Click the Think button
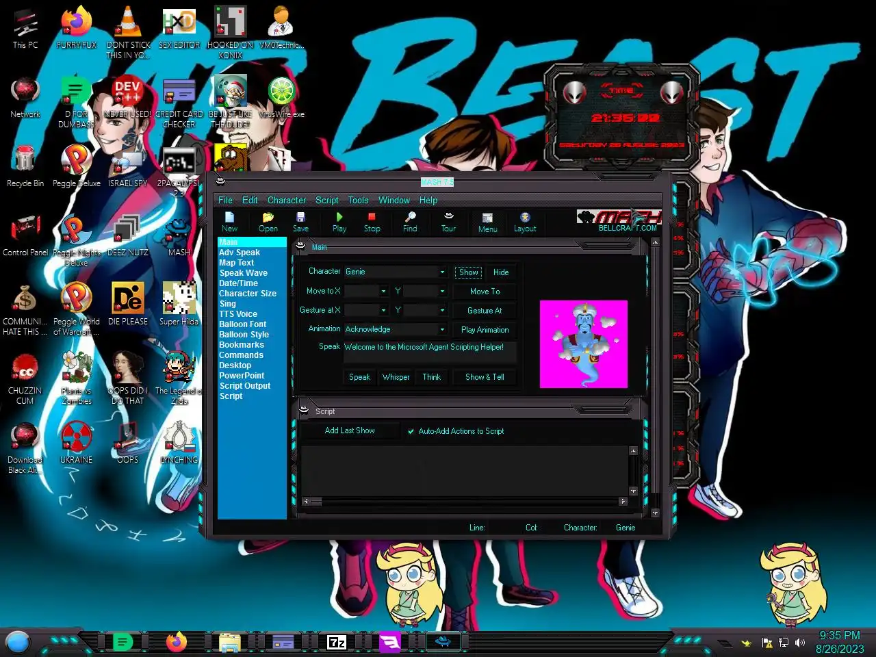The height and width of the screenshot is (657, 876). [x=431, y=377]
